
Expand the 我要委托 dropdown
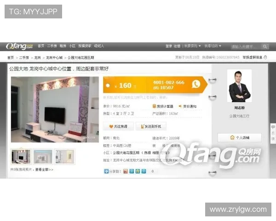[192, 46]
